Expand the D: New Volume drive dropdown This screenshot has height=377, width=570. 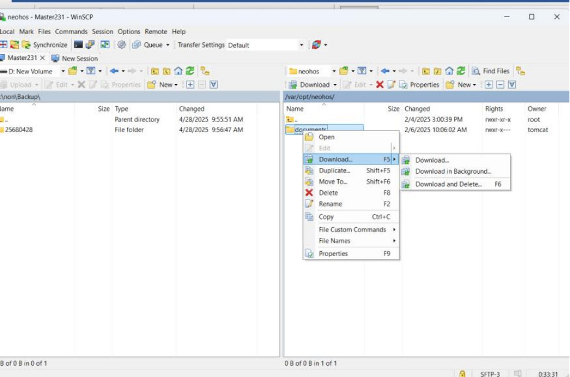click(63, 71)
